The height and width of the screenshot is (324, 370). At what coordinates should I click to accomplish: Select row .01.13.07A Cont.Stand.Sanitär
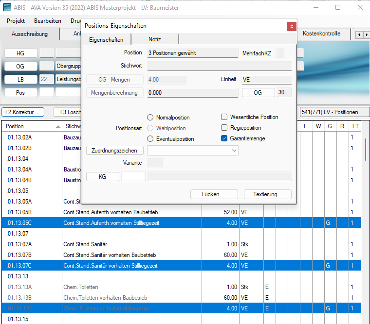(x=181, y=244)
